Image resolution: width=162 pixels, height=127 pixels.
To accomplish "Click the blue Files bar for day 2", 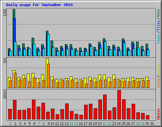I will click(x=15, y=30).
